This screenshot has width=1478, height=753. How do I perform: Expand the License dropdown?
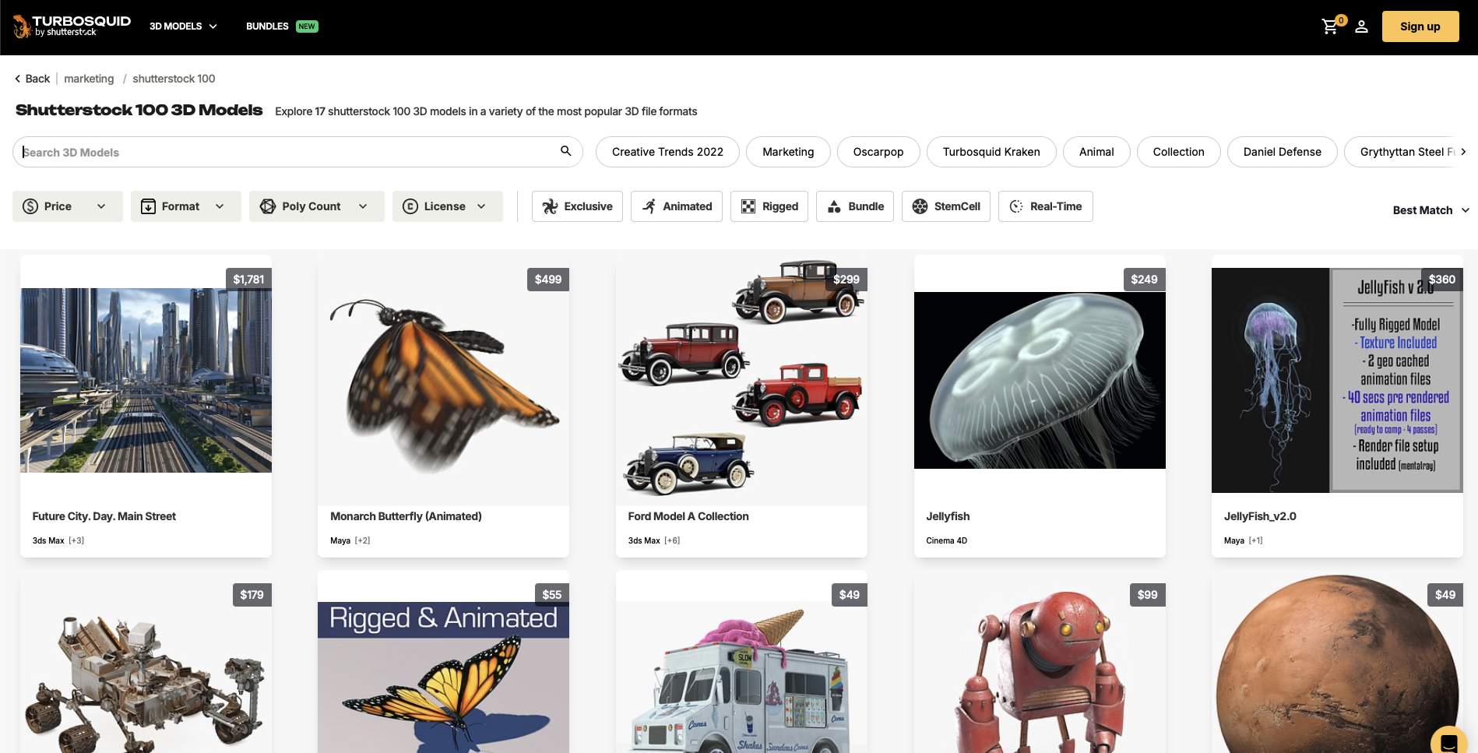[x=448, y=206]
